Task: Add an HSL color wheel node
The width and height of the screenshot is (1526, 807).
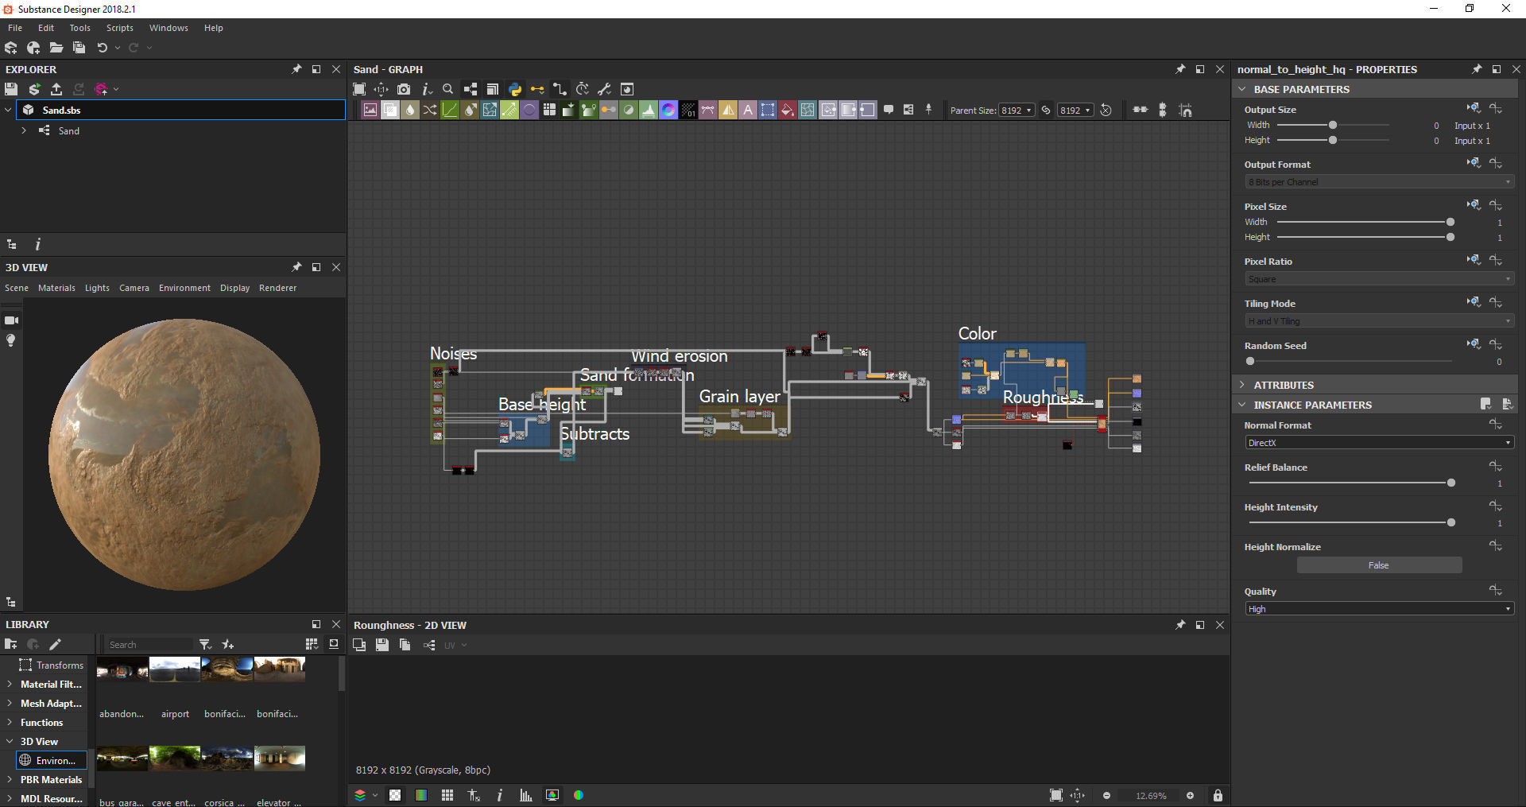Action: 668,110
